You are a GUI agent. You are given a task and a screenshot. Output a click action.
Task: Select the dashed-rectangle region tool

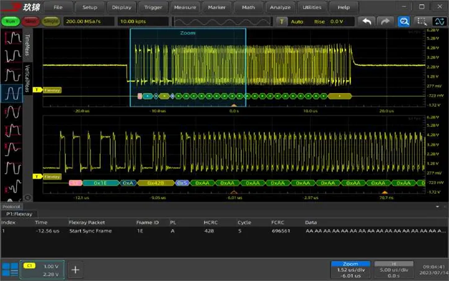pyautogui.click(x=422, y=21)
